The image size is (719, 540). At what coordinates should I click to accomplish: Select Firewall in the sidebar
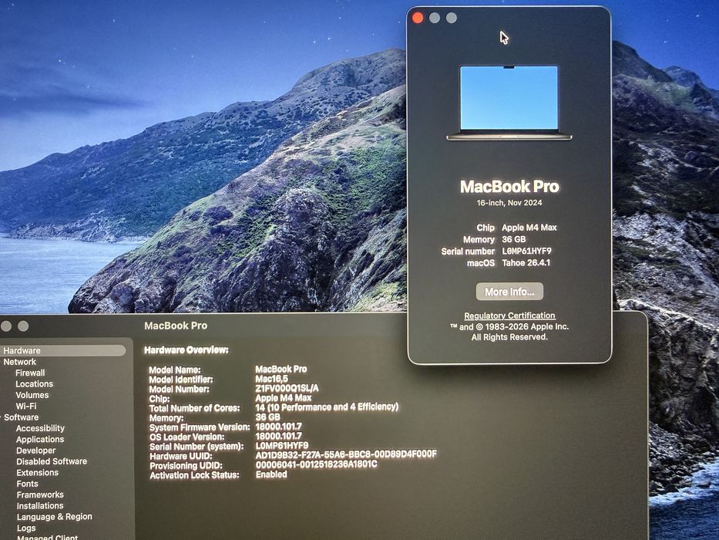click(30, 373)
